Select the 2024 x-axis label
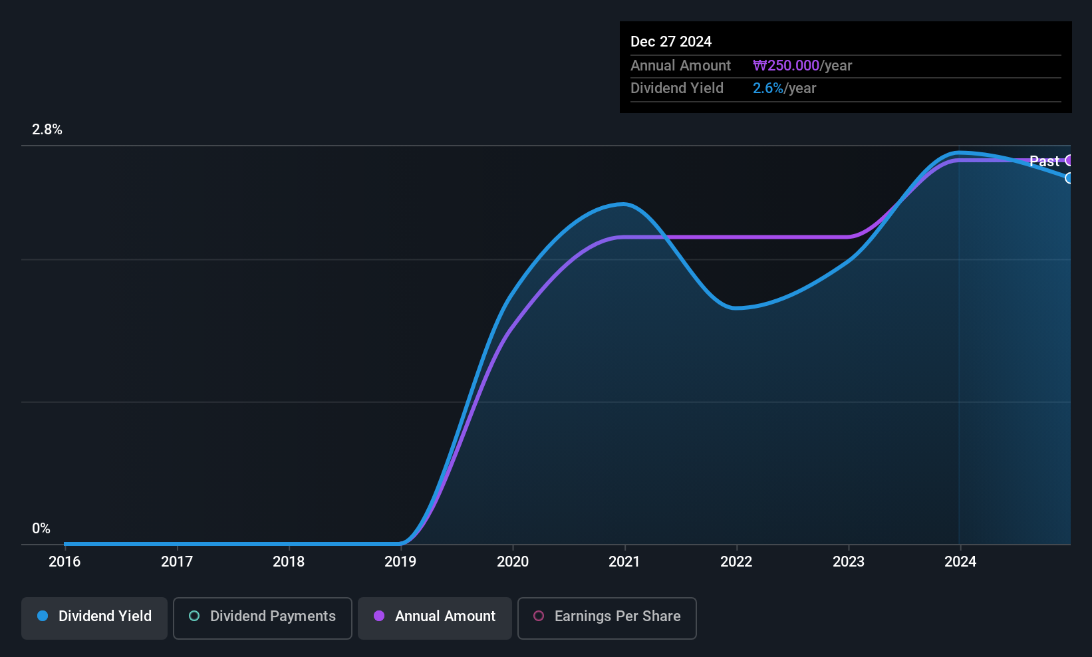Viewport: 1092px width, 657px height. tap(960, 562)
